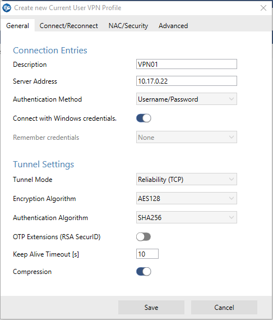The height and width of the screenshot is (320, 273).
Task: Open the Remember credentials dropdown
Action: pyautogui.click(x=187, y=137)
